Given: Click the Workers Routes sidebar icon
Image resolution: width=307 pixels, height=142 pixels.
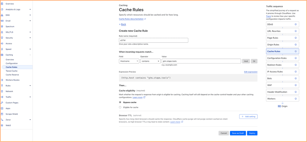Looking at the screenshot, I should pos(2,80).
